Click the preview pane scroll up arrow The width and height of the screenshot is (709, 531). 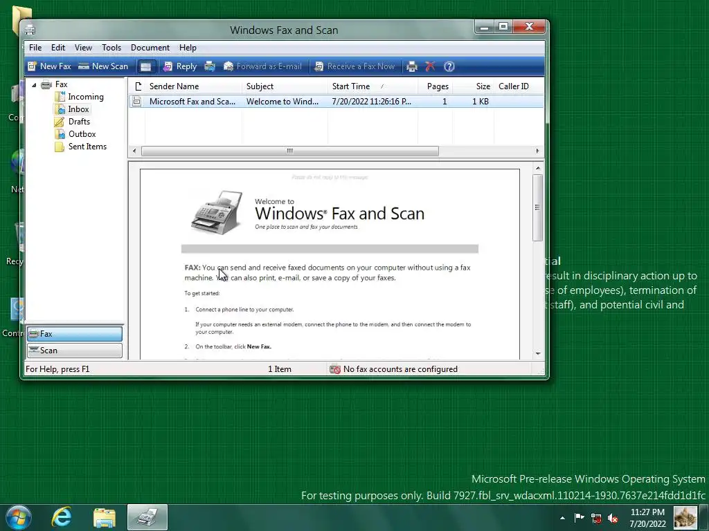(538, 168)
